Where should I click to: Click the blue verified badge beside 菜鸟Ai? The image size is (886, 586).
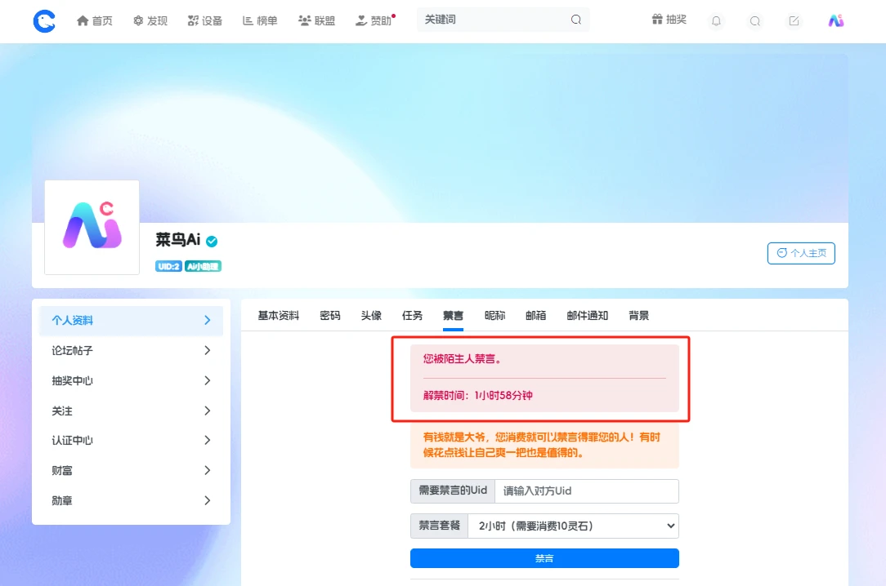[x=212, y=241]
